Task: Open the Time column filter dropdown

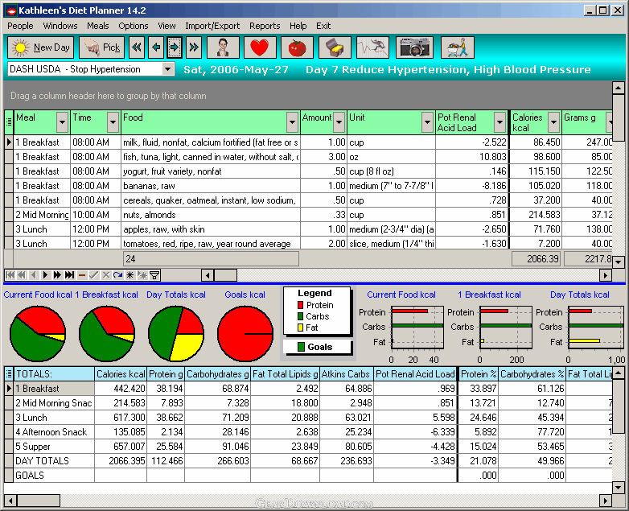Action: point(113,122)
